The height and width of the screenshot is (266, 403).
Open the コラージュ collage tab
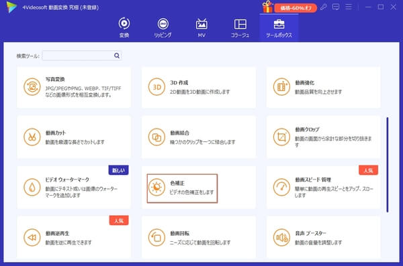(240, 27)
